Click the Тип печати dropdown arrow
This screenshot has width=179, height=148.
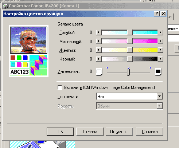159,97
